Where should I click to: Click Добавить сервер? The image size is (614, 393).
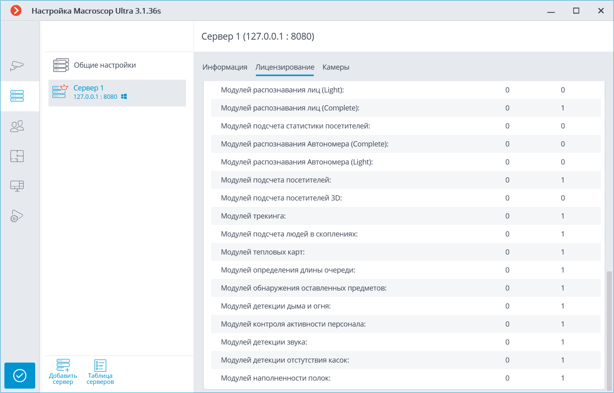coord(63,372)
